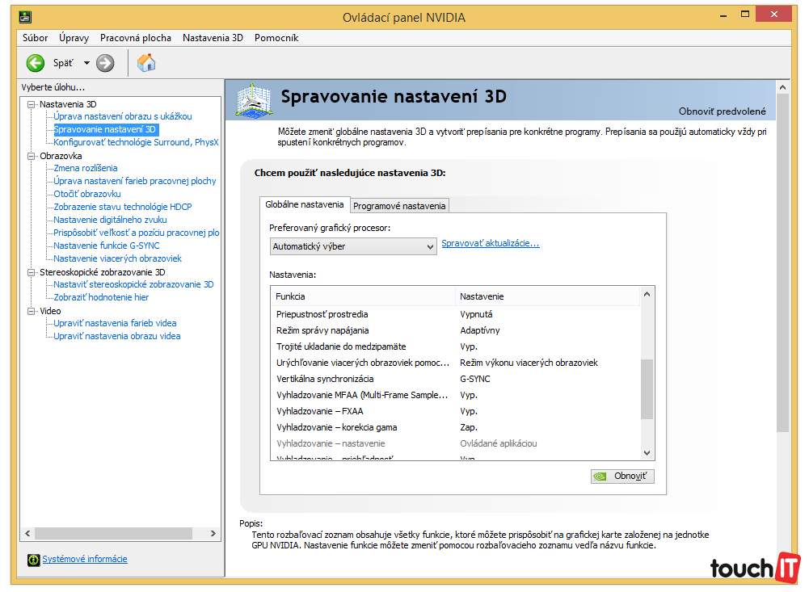Click the Home icon in toolbar
The width and height of the screenshot is (809, 592).
tap(146, 63)
